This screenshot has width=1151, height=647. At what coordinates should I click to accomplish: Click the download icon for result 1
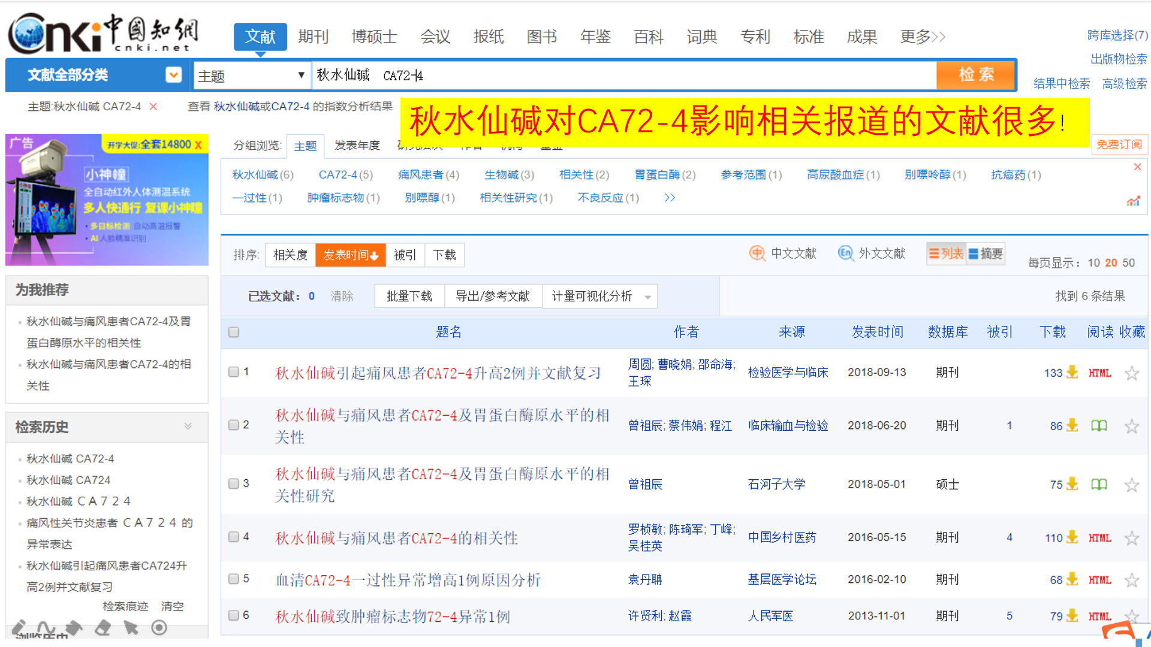1072,373
